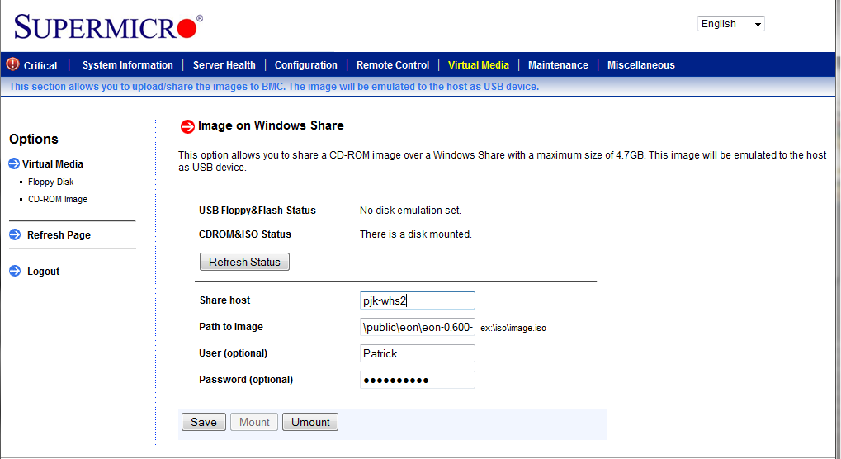841x459 pixels.
Task: Select Floppy Disk in the sidebar
Action: click(51, 182)
